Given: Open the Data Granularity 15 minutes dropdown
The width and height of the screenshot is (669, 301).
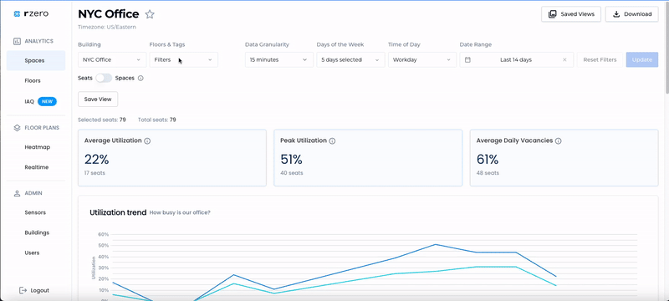Looking at the screenshot, I should 279,59.
